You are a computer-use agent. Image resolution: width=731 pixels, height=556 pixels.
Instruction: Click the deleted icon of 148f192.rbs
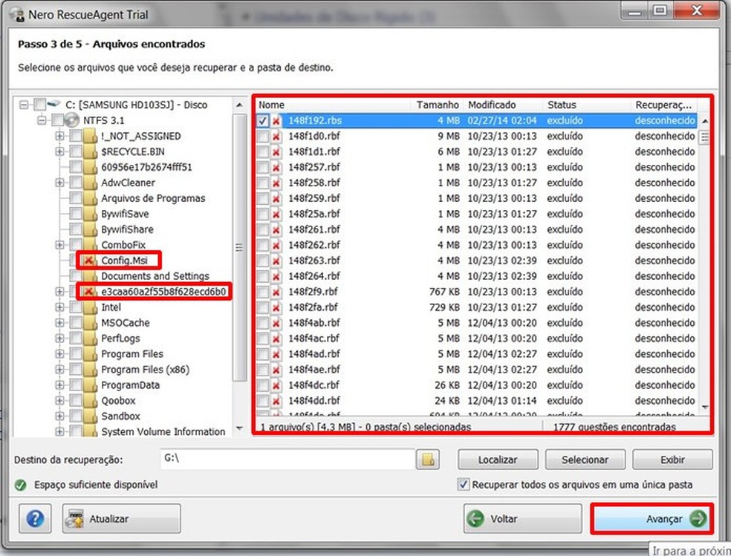pyautogui.click(x=276, y=120)
